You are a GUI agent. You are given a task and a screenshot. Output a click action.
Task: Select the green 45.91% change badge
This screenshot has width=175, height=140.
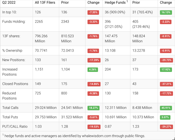coord(166,108)
